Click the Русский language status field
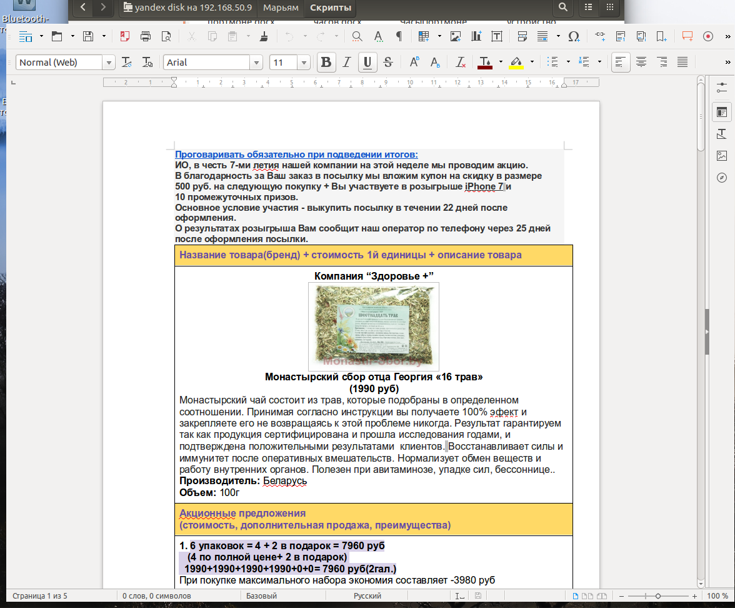The width and height of the screenshot is (735, 608). (x=367, y=595)
